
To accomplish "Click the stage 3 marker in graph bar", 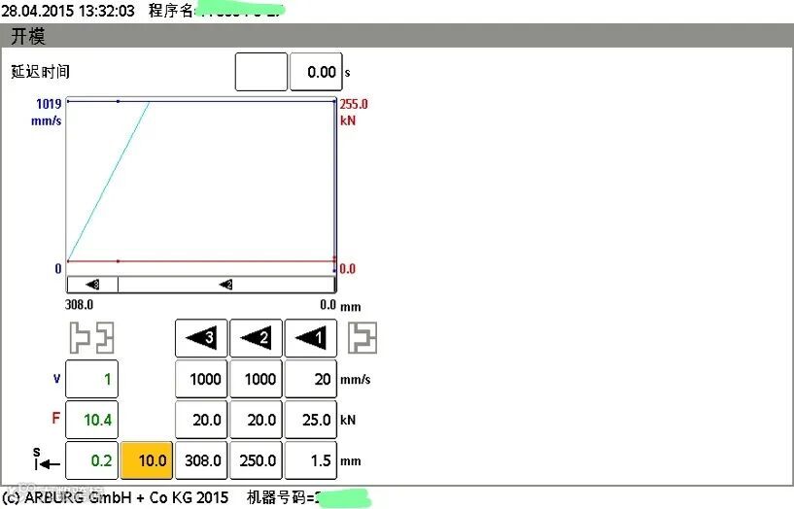I will (x=92, y=285).
